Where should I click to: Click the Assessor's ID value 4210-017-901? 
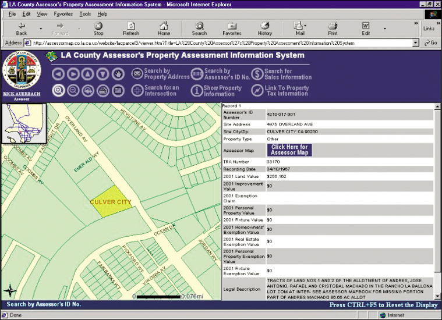click(x=281, y=115)
